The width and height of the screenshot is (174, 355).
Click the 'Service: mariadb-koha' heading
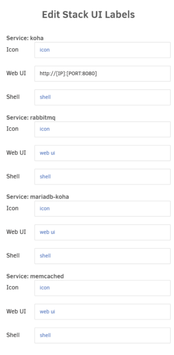coord(37,197)
